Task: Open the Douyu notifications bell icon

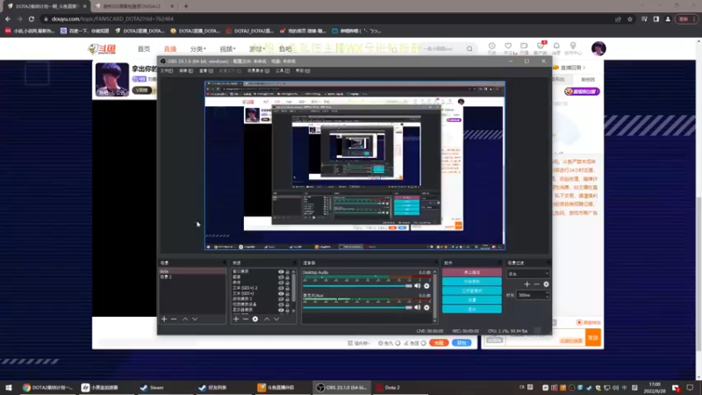Action: pos(556,47)
